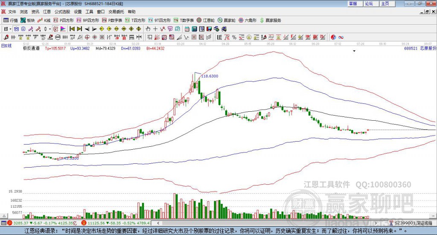Open the 六角形 hexagon tool

tap(248, 20)
